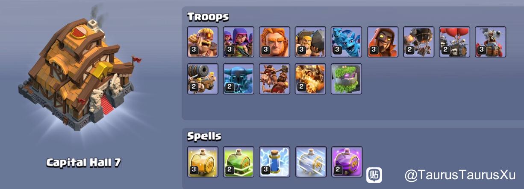This screenshot has height=189, width=524.
Task: Select the purple Rage Spell icon
Action: coord(347,162)
